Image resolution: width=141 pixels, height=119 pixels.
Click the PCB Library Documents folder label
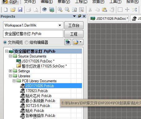(x=39, y=81)
